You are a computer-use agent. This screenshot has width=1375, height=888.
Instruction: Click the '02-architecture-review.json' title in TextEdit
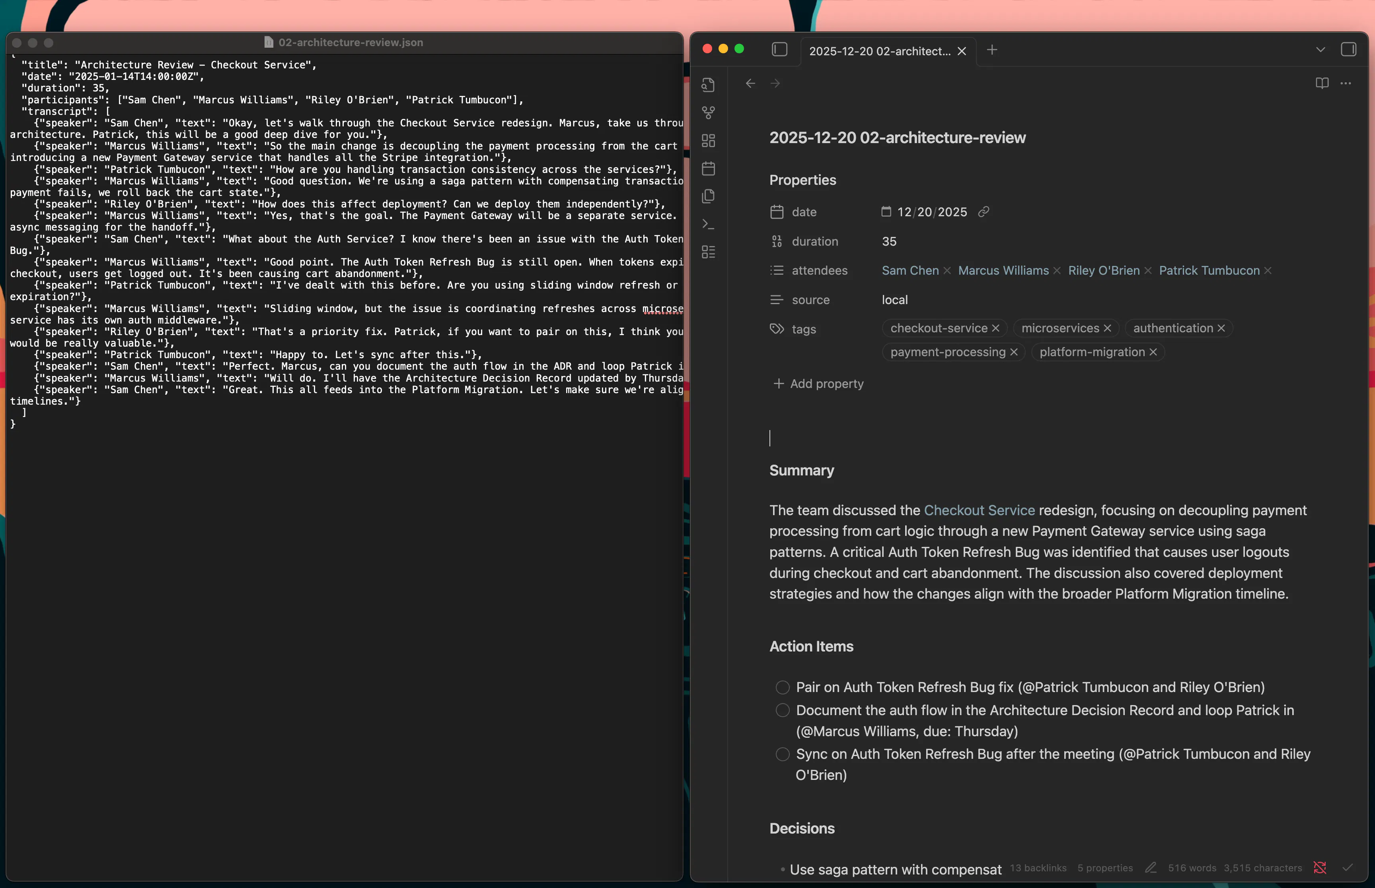coord(351,42)
